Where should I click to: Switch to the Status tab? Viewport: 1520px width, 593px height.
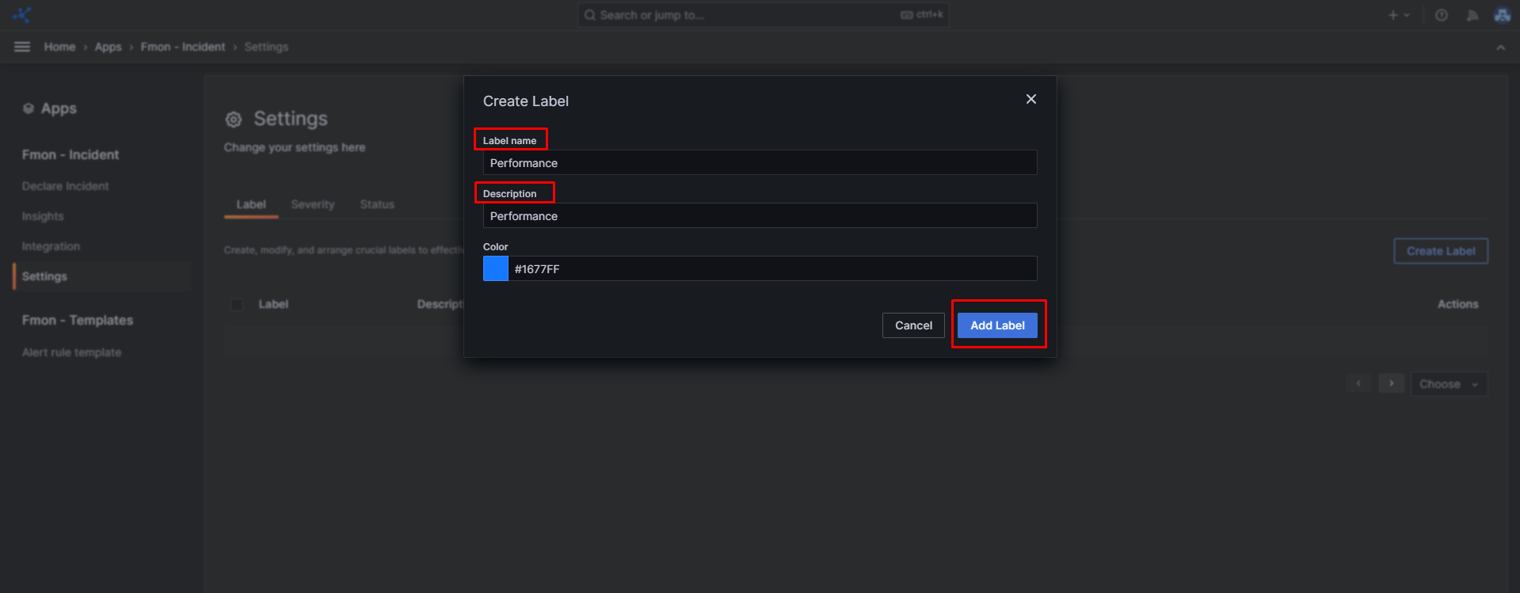[376, 204]
